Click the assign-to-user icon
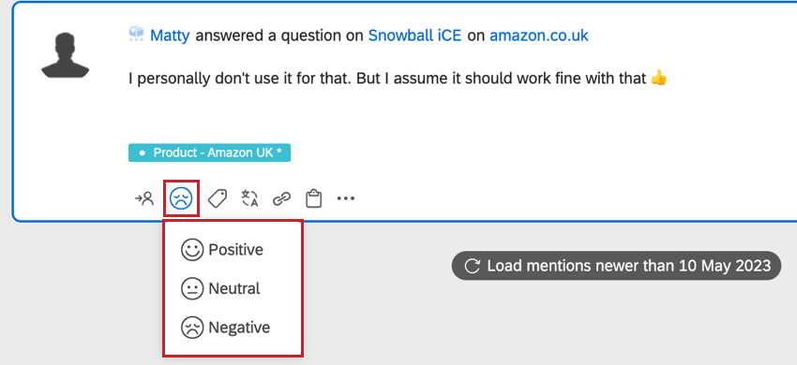Screen dimensions: 797x365 point(144,198)
